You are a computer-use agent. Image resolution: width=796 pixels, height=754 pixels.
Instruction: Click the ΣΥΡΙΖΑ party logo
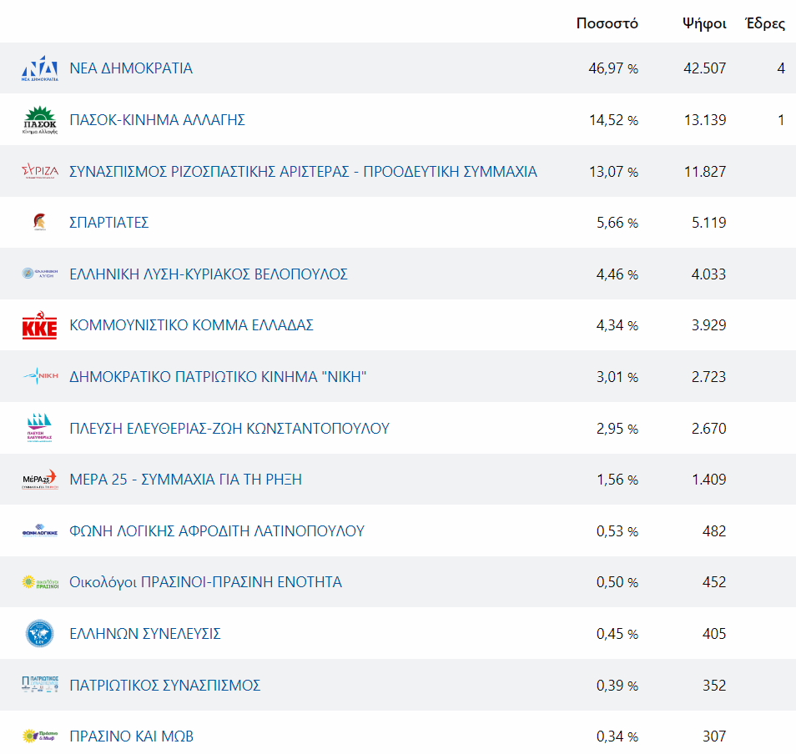pos(39,171)
